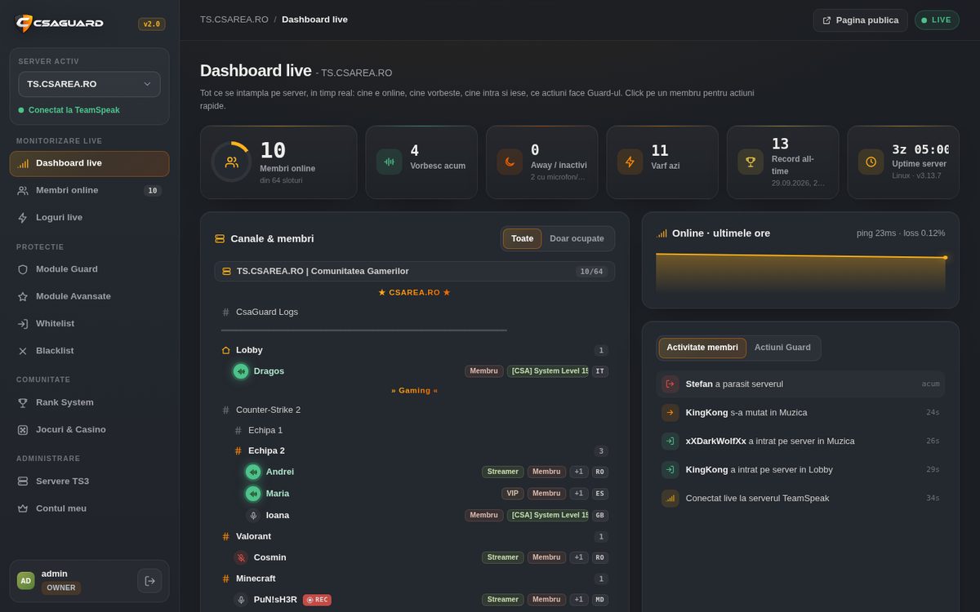Open Loguri live section
The image size is (980, 612).
tap(90, 218)
